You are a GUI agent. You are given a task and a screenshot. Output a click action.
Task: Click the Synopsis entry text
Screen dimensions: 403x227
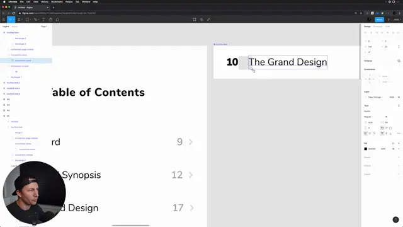tap(81, 175)
